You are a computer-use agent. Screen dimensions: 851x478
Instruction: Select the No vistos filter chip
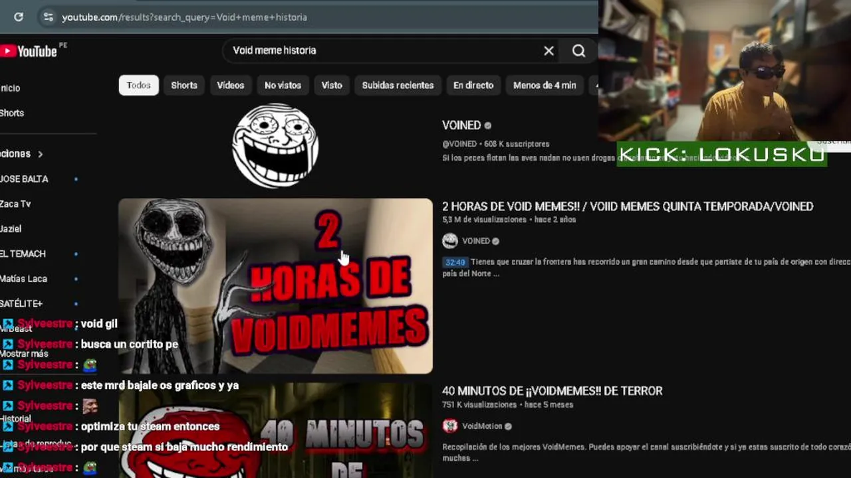(x=283, y=85)
